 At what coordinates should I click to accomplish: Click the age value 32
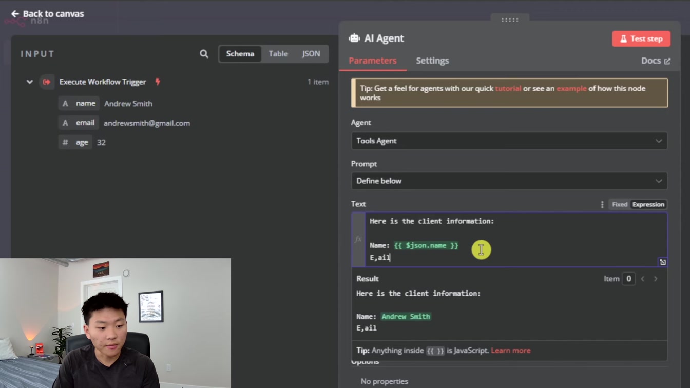pos(101,143)
